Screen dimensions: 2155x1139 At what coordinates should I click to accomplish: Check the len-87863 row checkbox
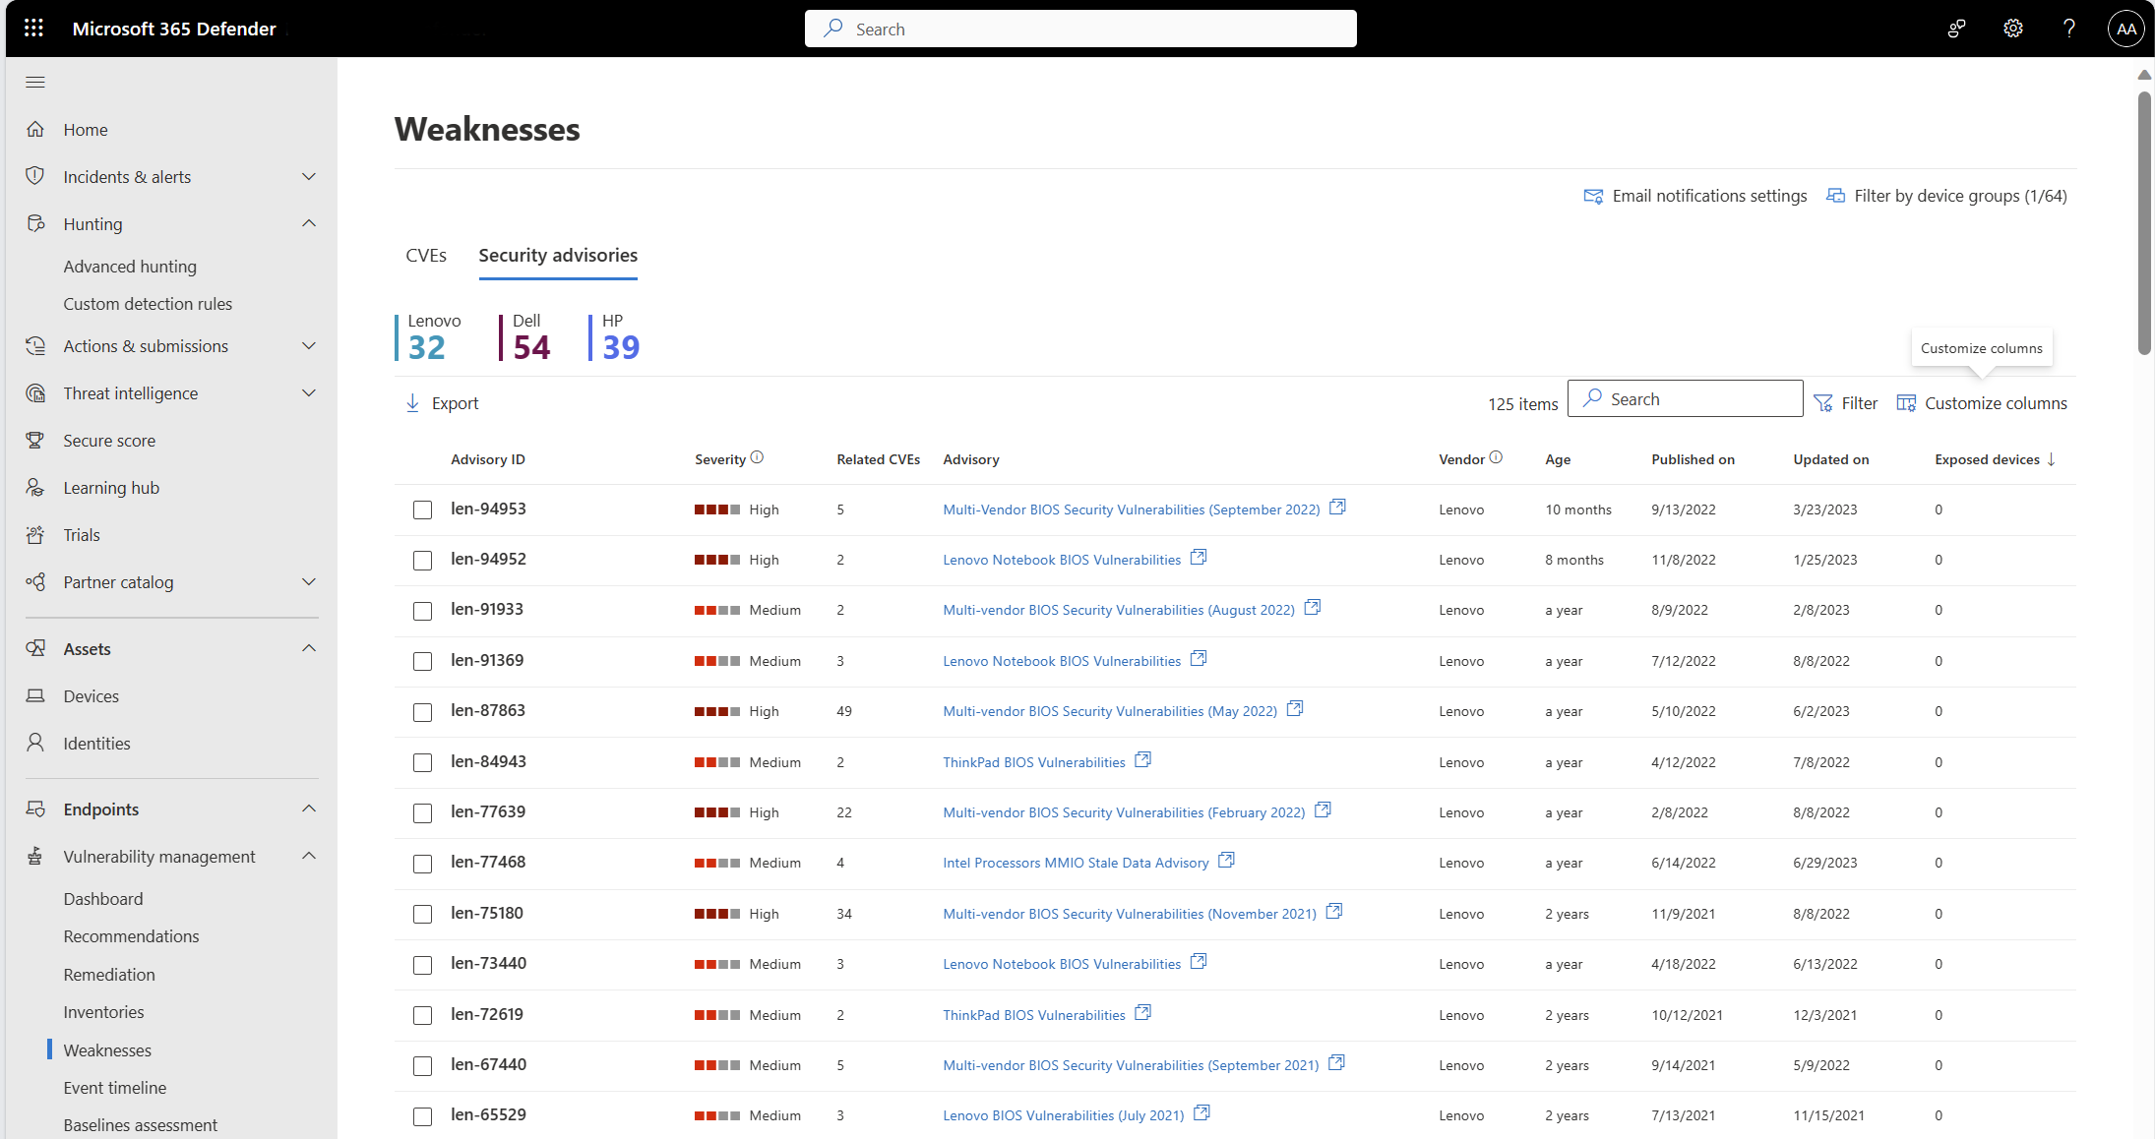422,712
